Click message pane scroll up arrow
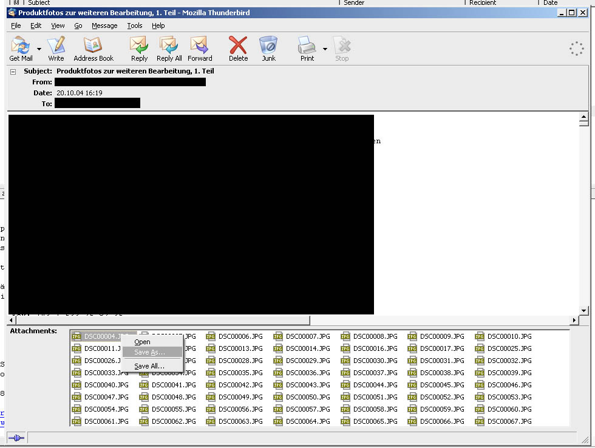 point(583,117)
